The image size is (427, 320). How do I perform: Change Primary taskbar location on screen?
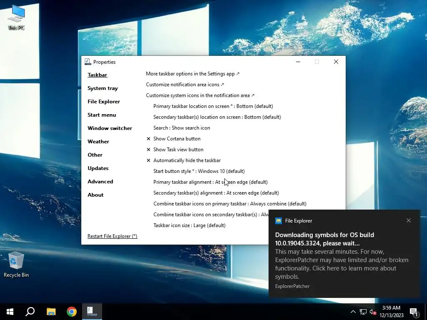click(213, 106)
